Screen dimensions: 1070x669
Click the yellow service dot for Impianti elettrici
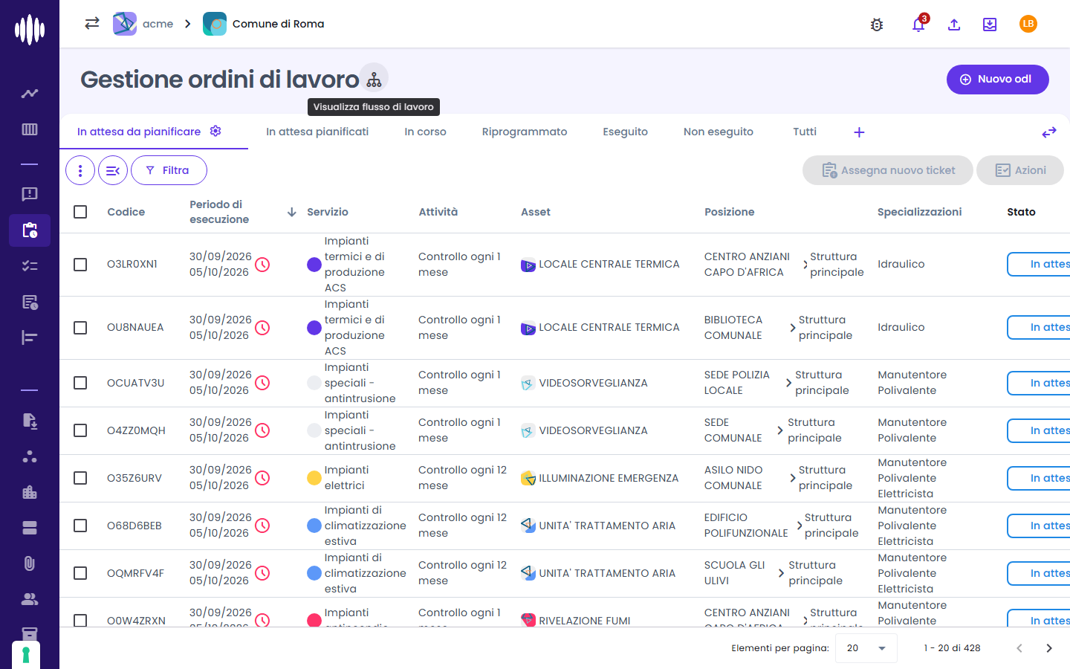pos(314,478)
